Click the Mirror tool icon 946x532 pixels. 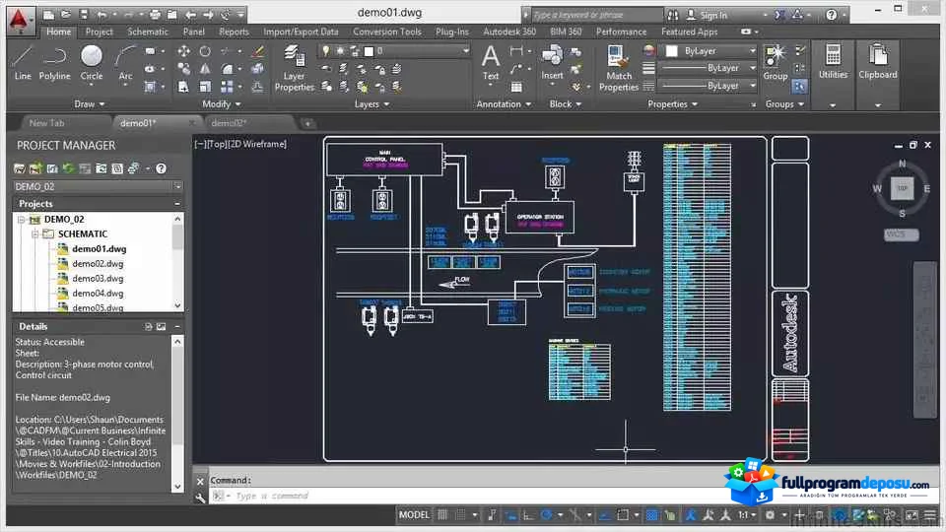click(x=205, y=69)
